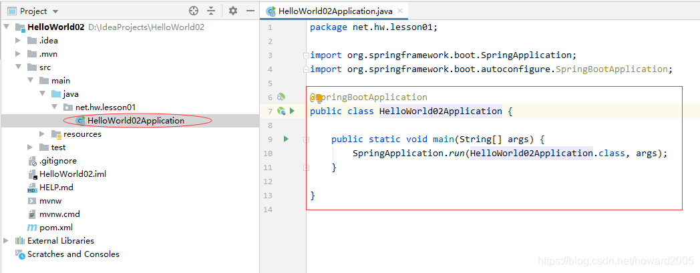Expand the resources folder arrow
This screenshot has height=273, width=700.
[x=42, y=133]
